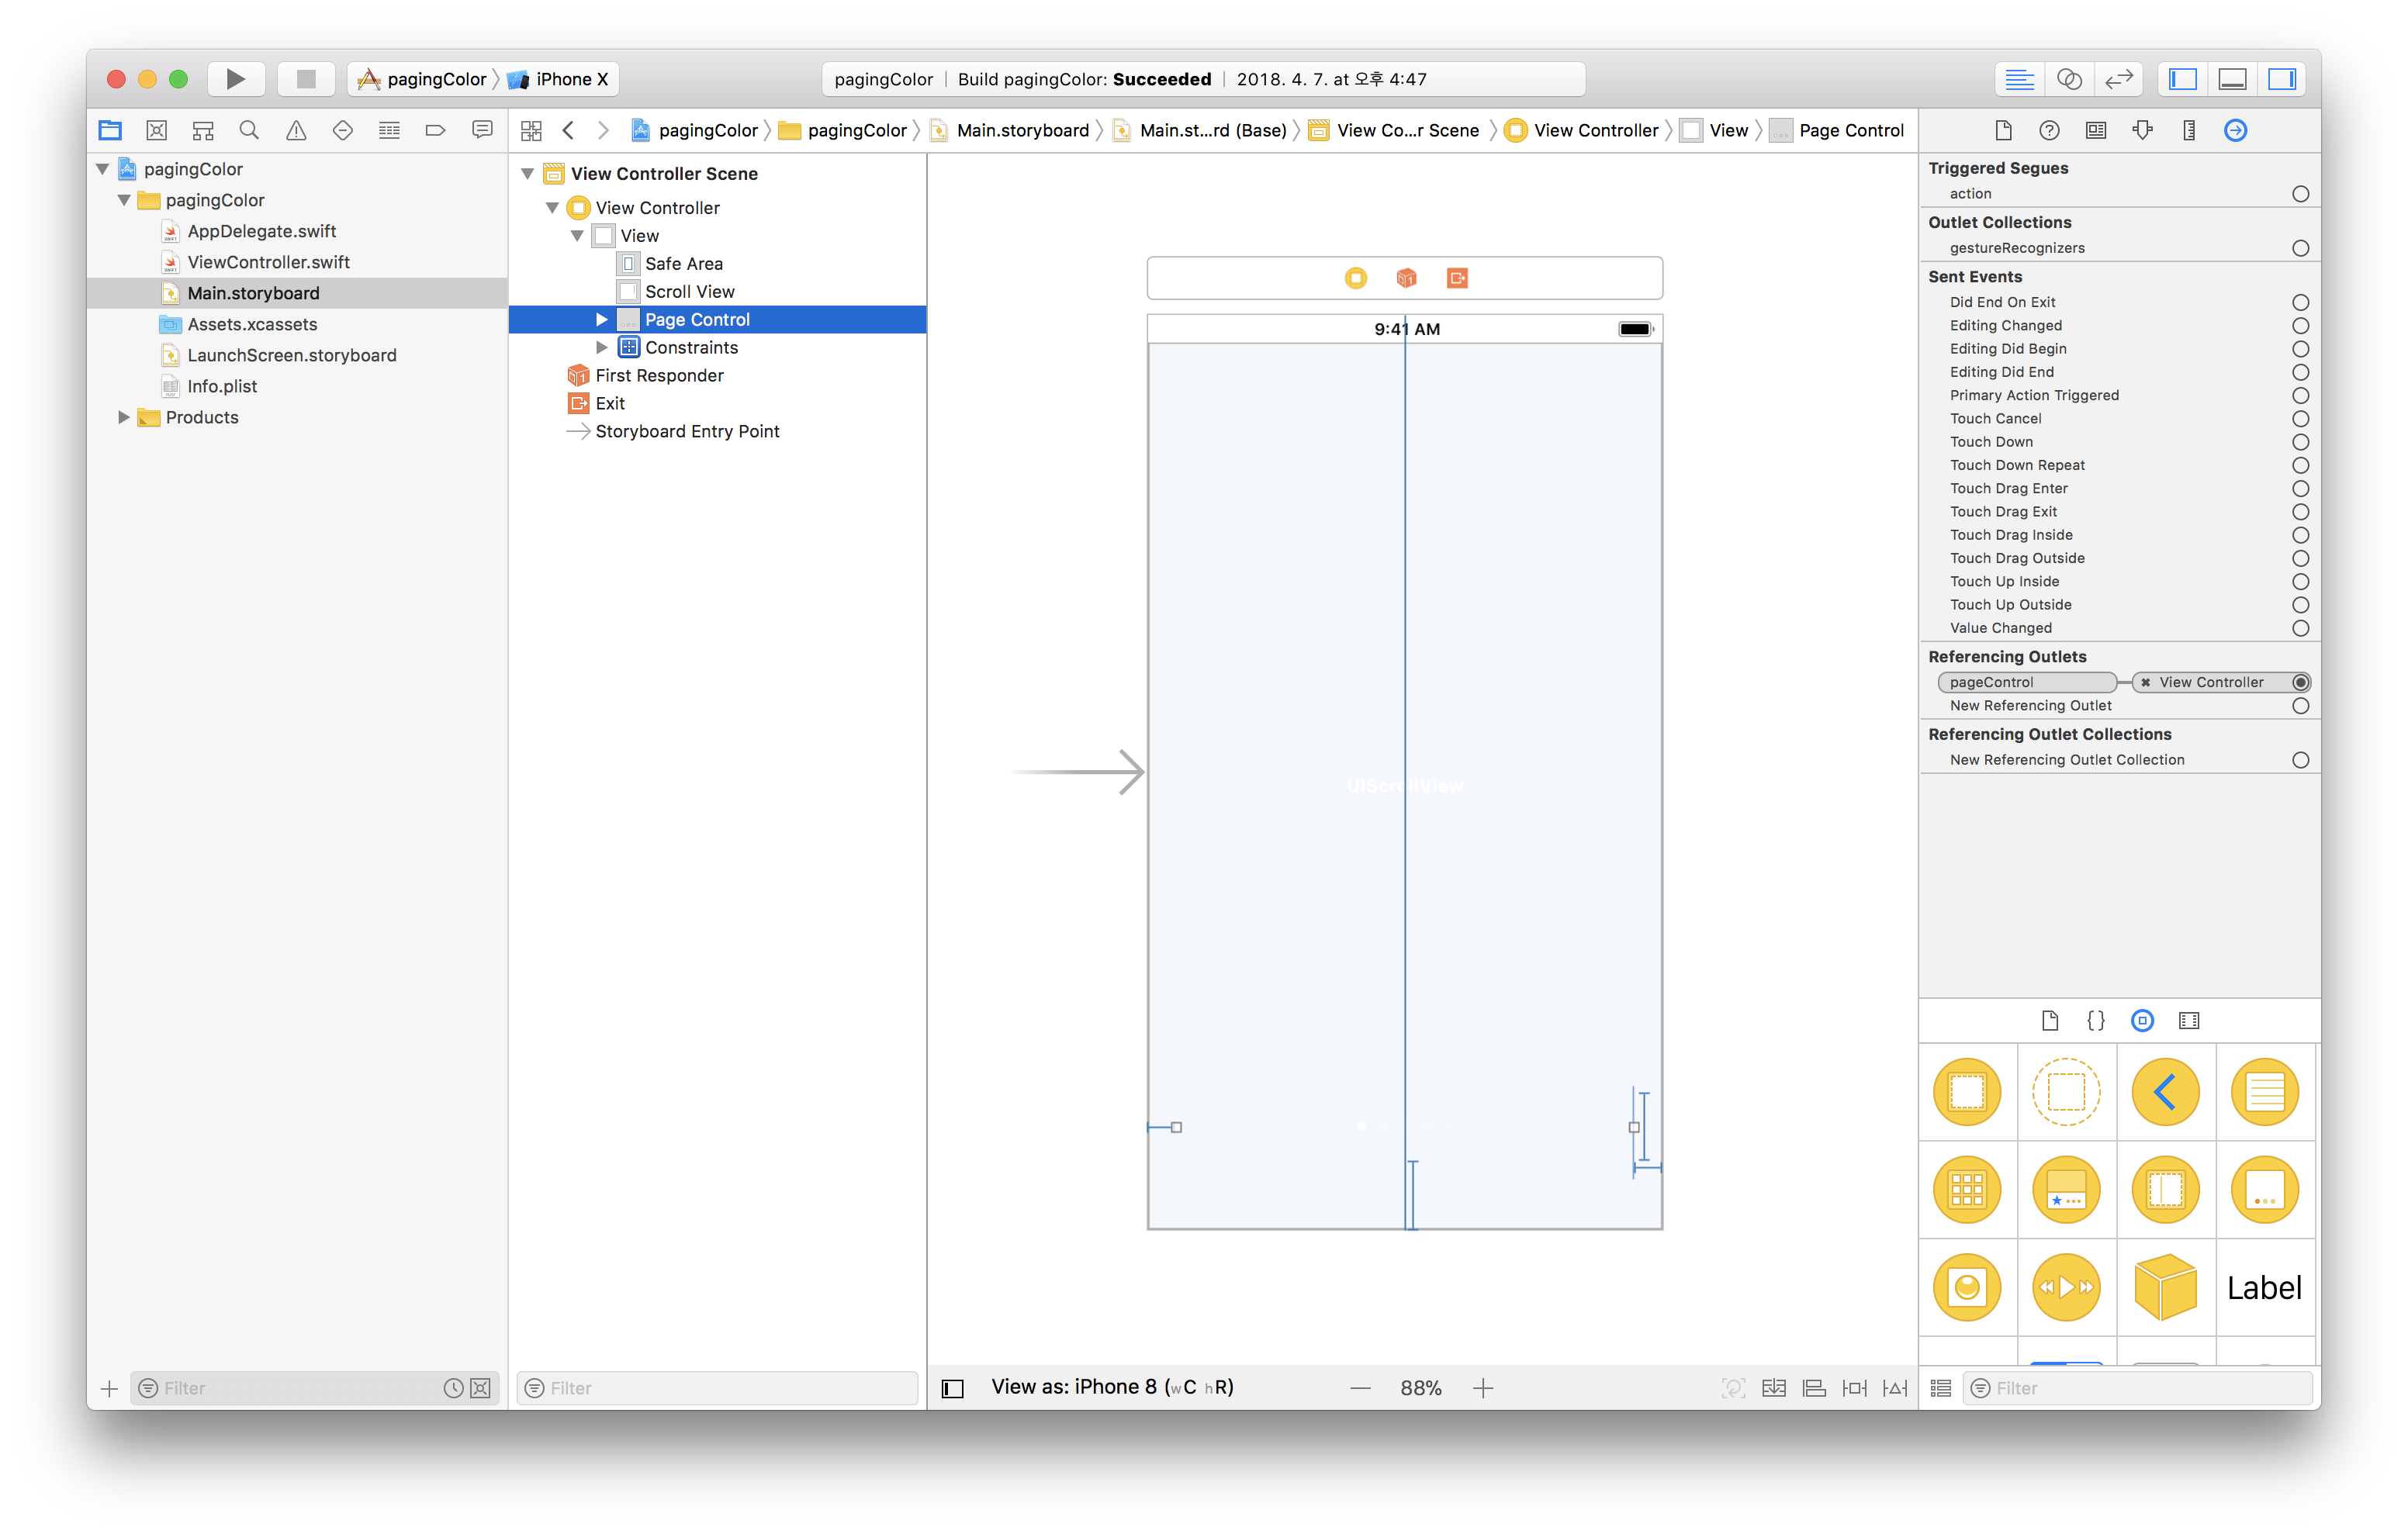Image resolution: width=2408 pixels, height=1534 pixels.
Task: Open the debug navigator
Action: pos(389,130)
